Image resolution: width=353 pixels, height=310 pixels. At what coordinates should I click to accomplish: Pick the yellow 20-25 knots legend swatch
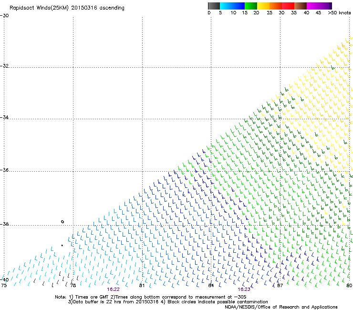click(263, 6)
